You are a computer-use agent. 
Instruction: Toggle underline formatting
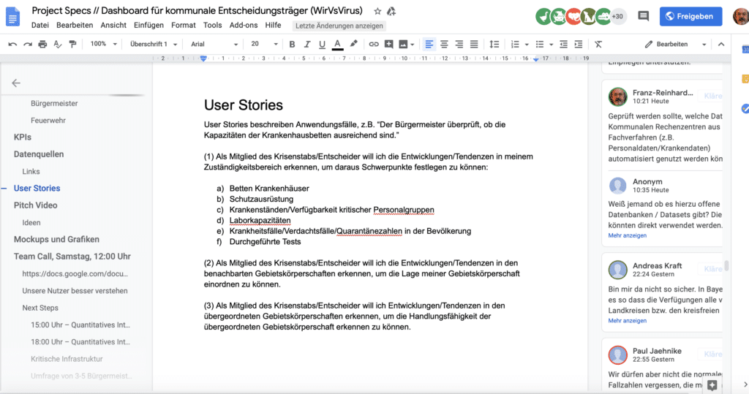(322, 45)
